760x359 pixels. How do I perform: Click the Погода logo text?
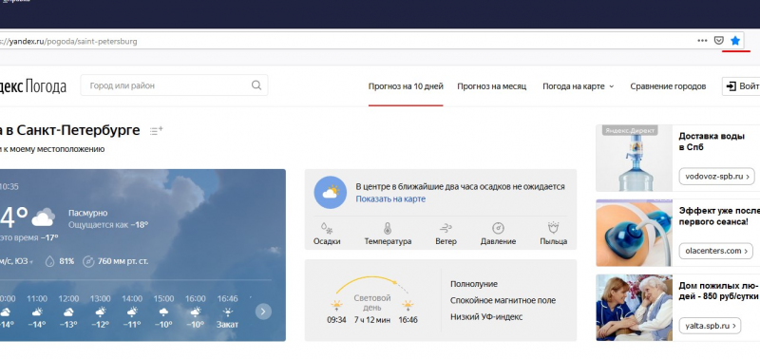[46, 86]
